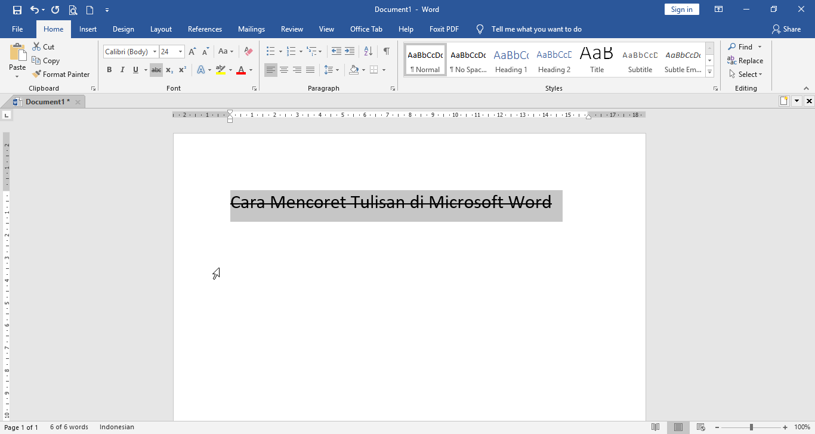This screenshot has height=434, width=815.
Task: Undo the last action
Action: point(35,10)
